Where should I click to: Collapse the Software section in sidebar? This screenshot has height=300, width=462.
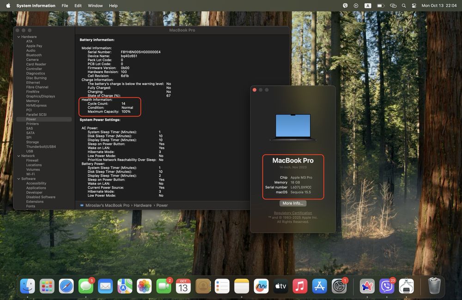(18, 179)
